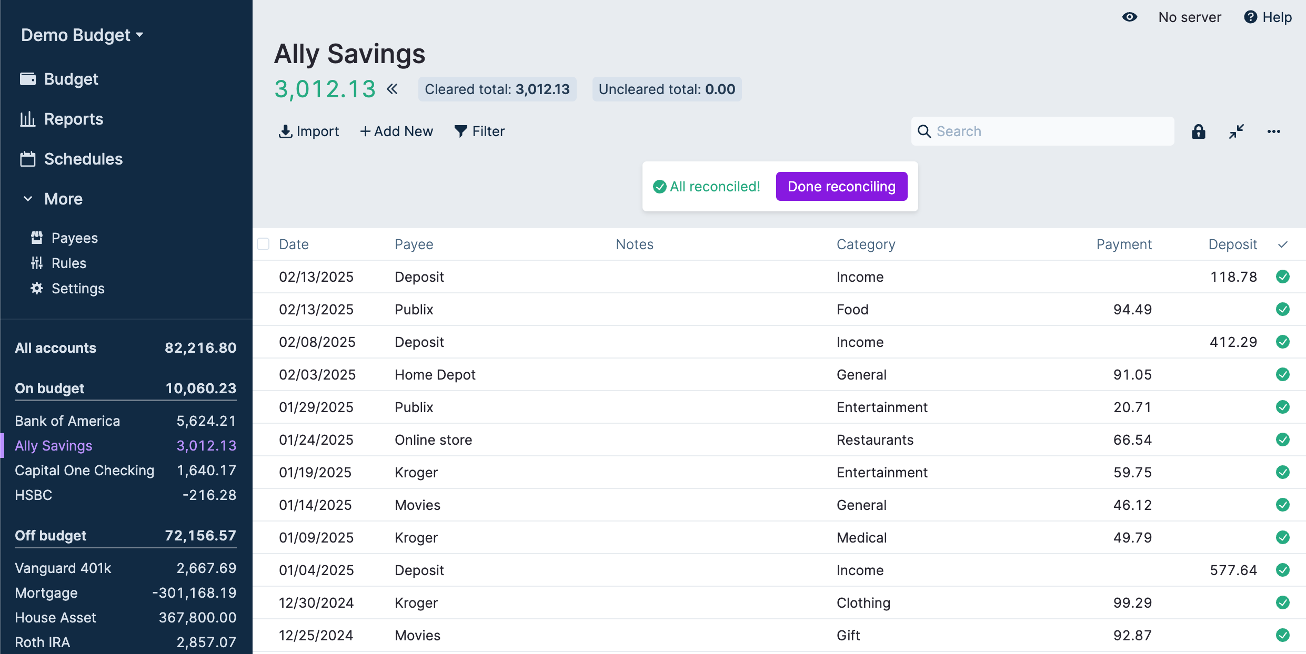Click the Help question mark icon
This screenshot has height=654, width=1306.
pyautogui.click(x=1250, y=17)
